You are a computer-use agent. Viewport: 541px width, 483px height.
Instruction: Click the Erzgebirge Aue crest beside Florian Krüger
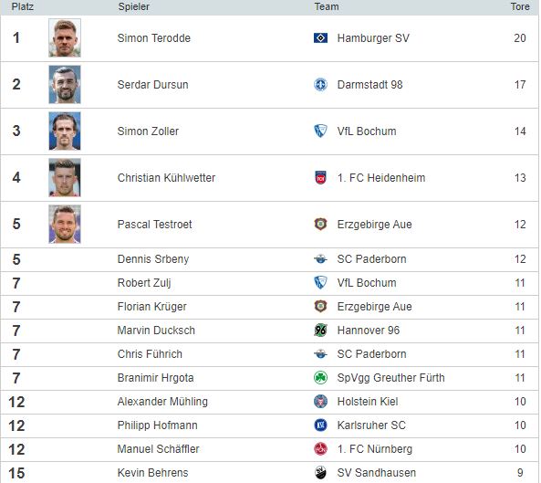(320, 306)
